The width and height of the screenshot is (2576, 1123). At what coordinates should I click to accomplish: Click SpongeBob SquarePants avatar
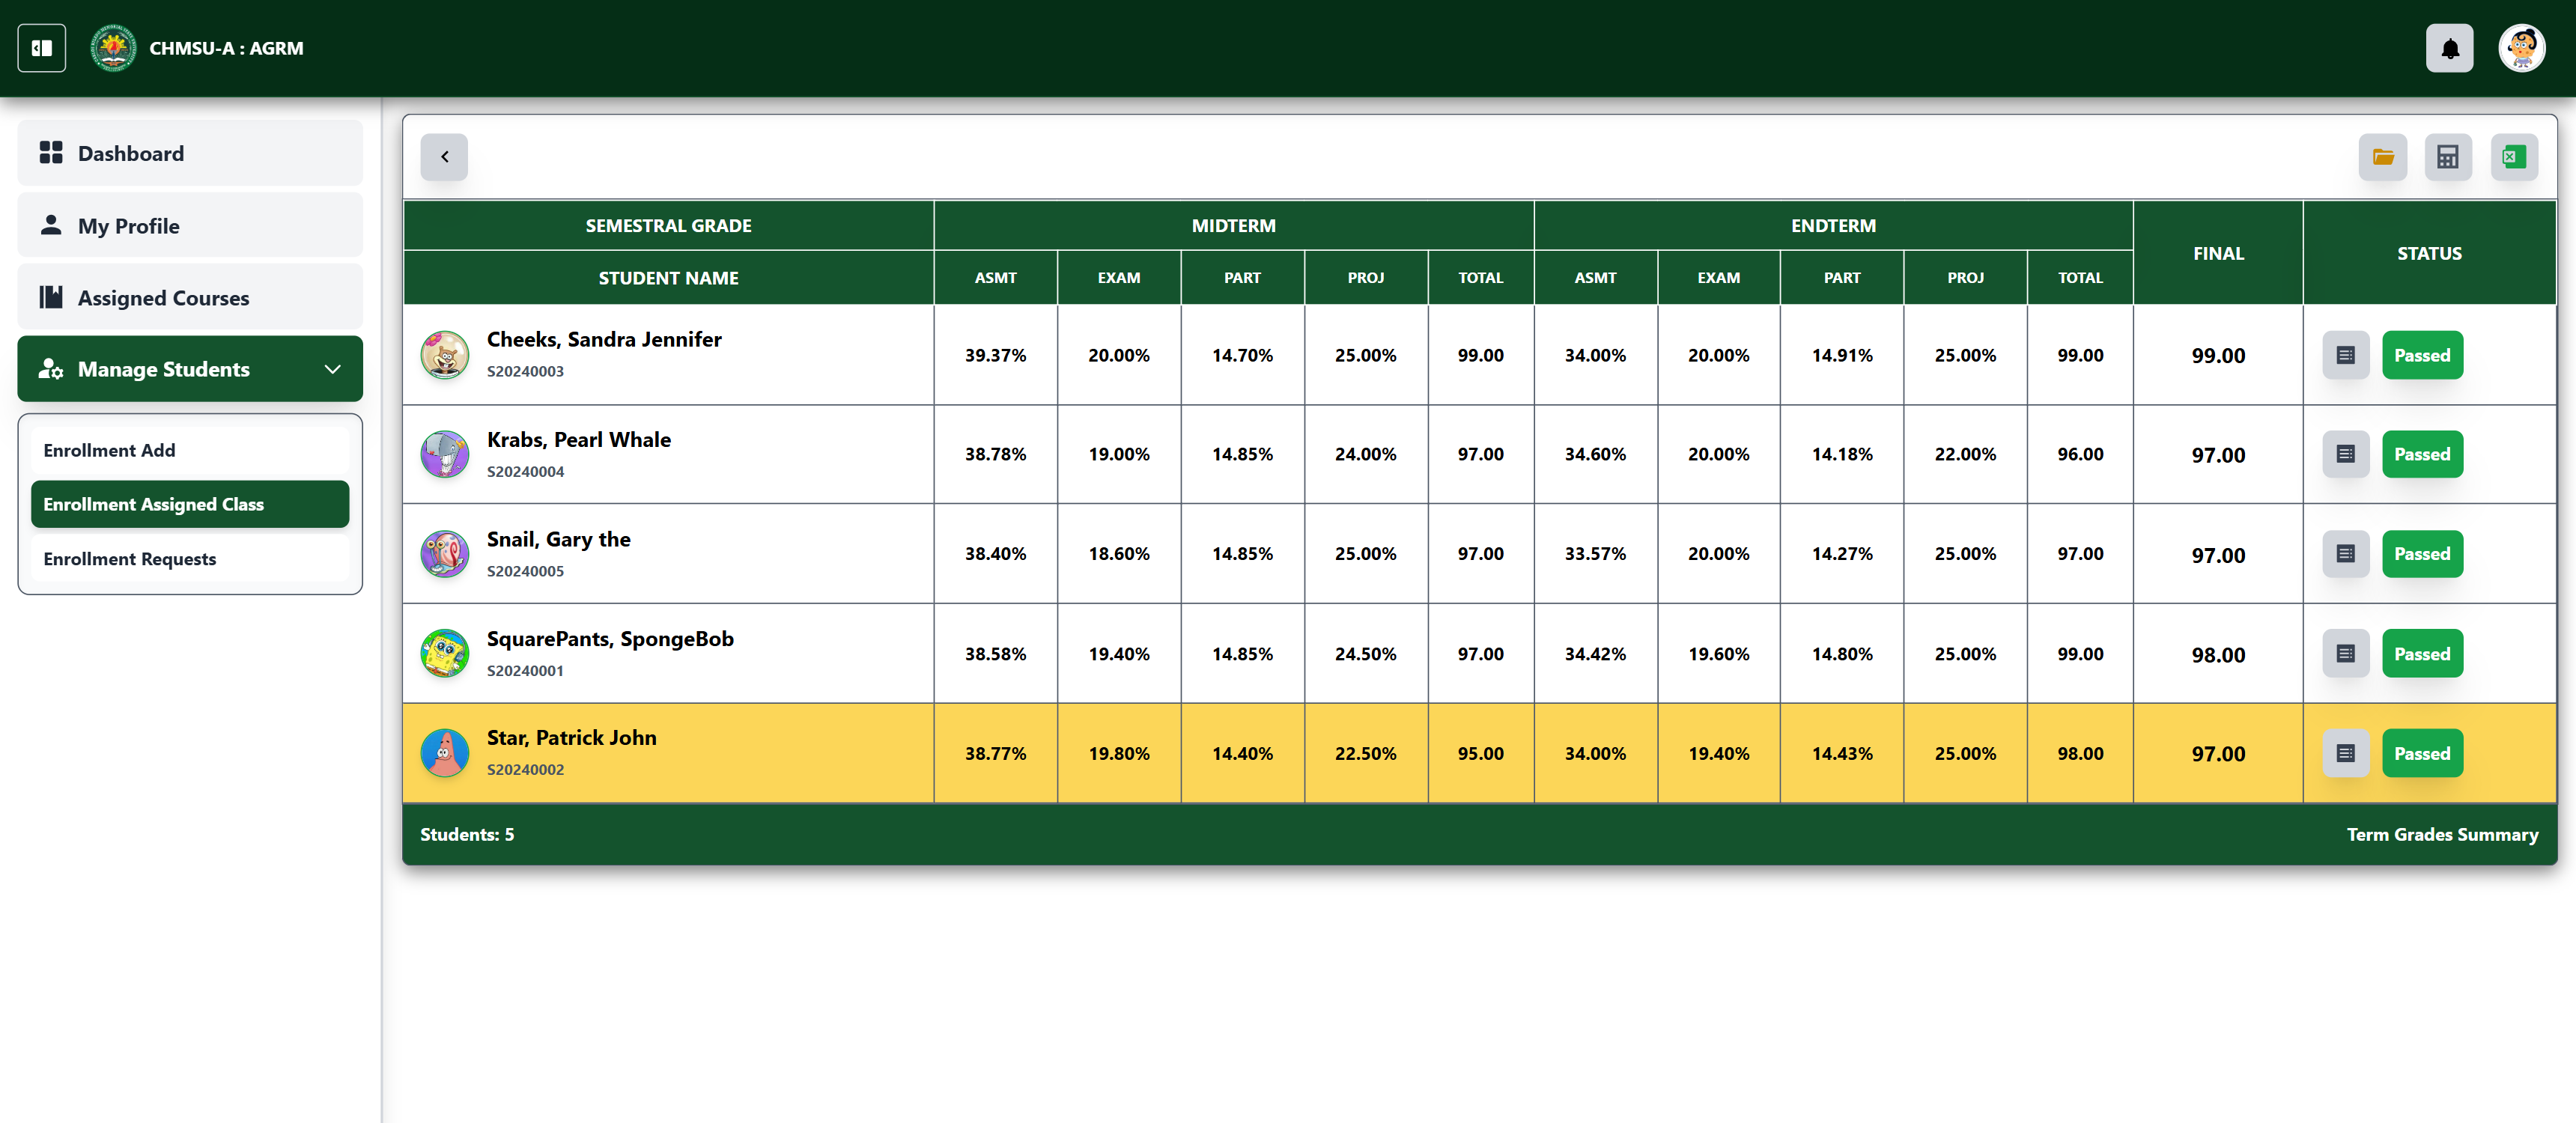pos(445,654)
